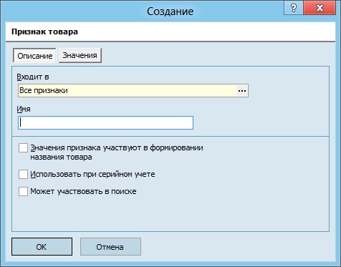The height and width of the screenshot is (267, 341).
Task: Select the Описание tab
Action: click(x=34, y=56)
